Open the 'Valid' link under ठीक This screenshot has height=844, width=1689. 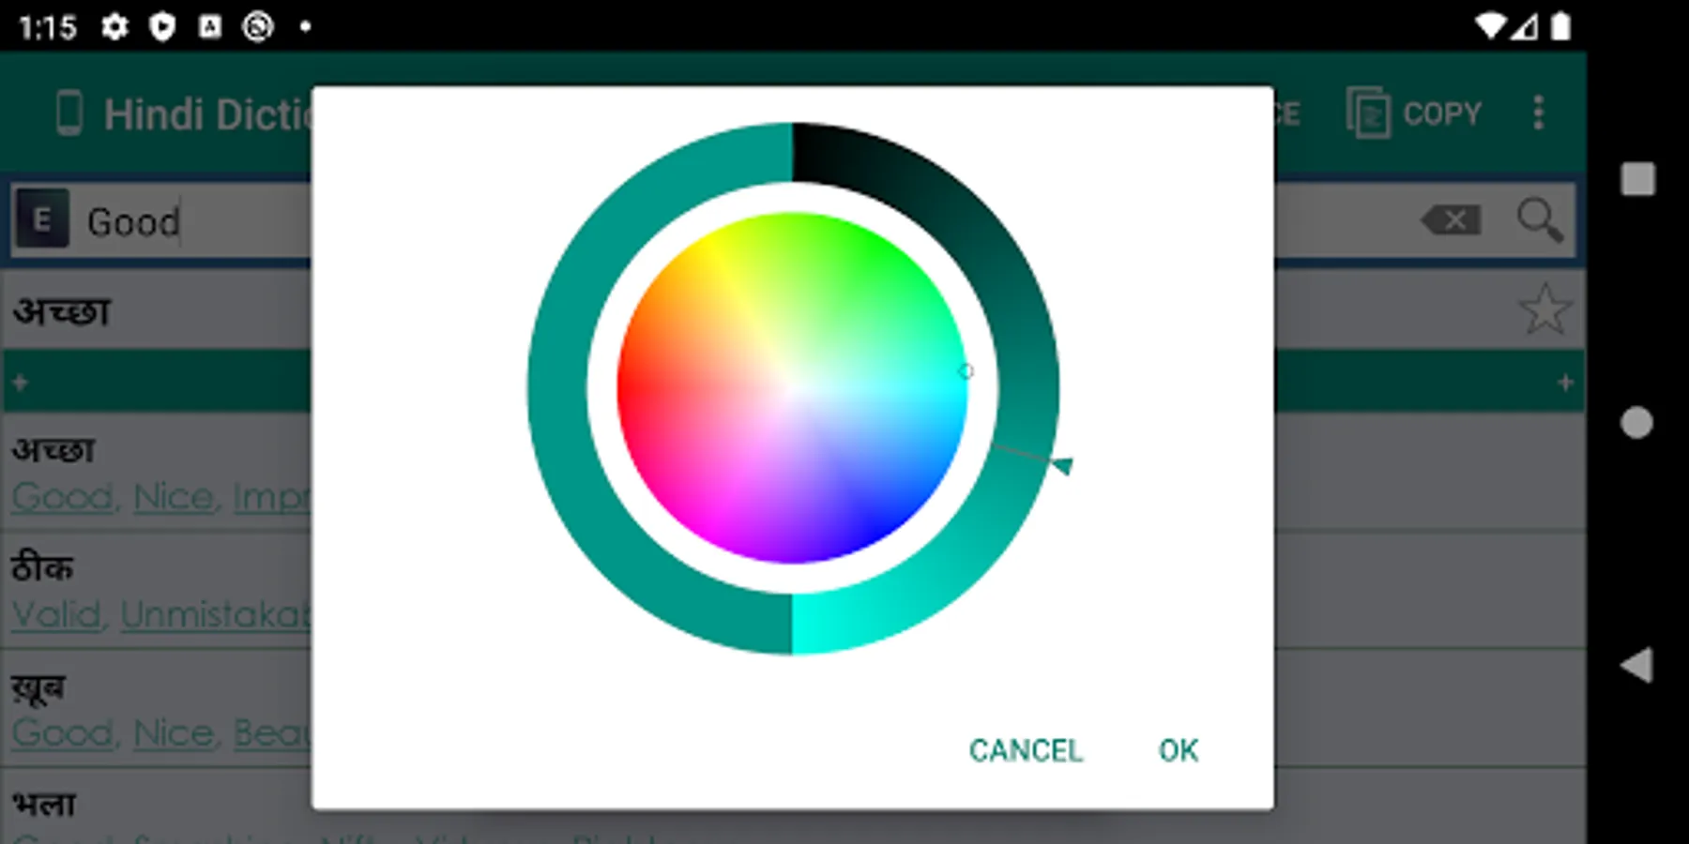pos(55,615)
